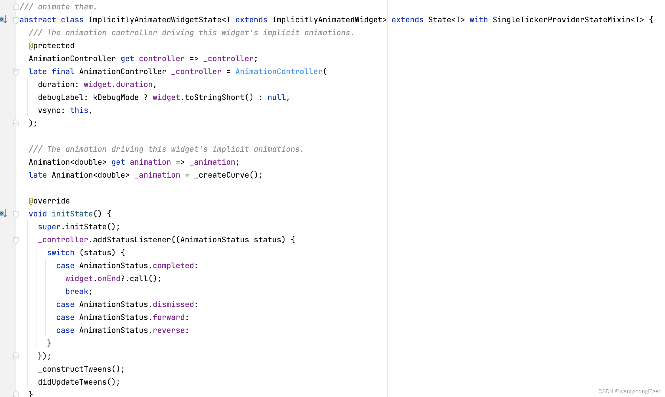Viewport: 665px width, 397px height.
Task: Click the override gutter icon next to initState
Action: click(4, 214)
